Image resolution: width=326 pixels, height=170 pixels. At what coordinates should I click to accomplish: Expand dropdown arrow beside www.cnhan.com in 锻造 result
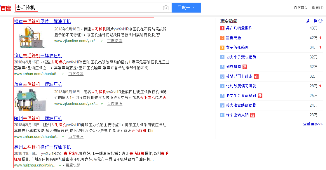tap(63, 74)
